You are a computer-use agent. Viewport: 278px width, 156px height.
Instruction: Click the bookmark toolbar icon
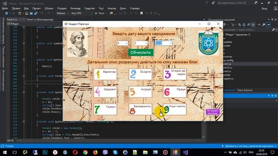tap(142, 13)
